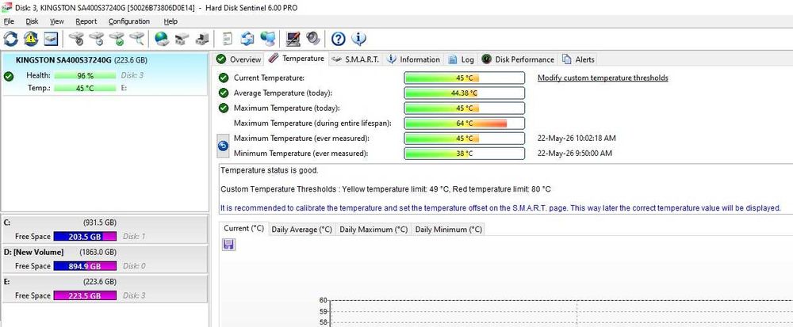Click the Custom Temperature Thresholds text line
The image size is (793, 327).
pos(386,189)
